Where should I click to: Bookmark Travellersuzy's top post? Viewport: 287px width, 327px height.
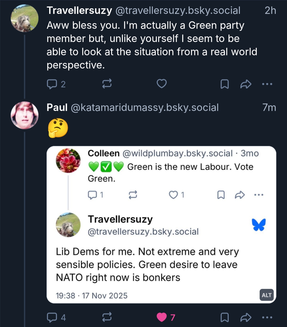(x=225, y=84)
